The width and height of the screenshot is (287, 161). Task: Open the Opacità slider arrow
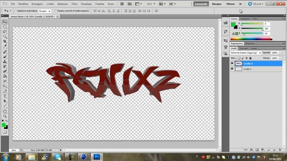280,53
